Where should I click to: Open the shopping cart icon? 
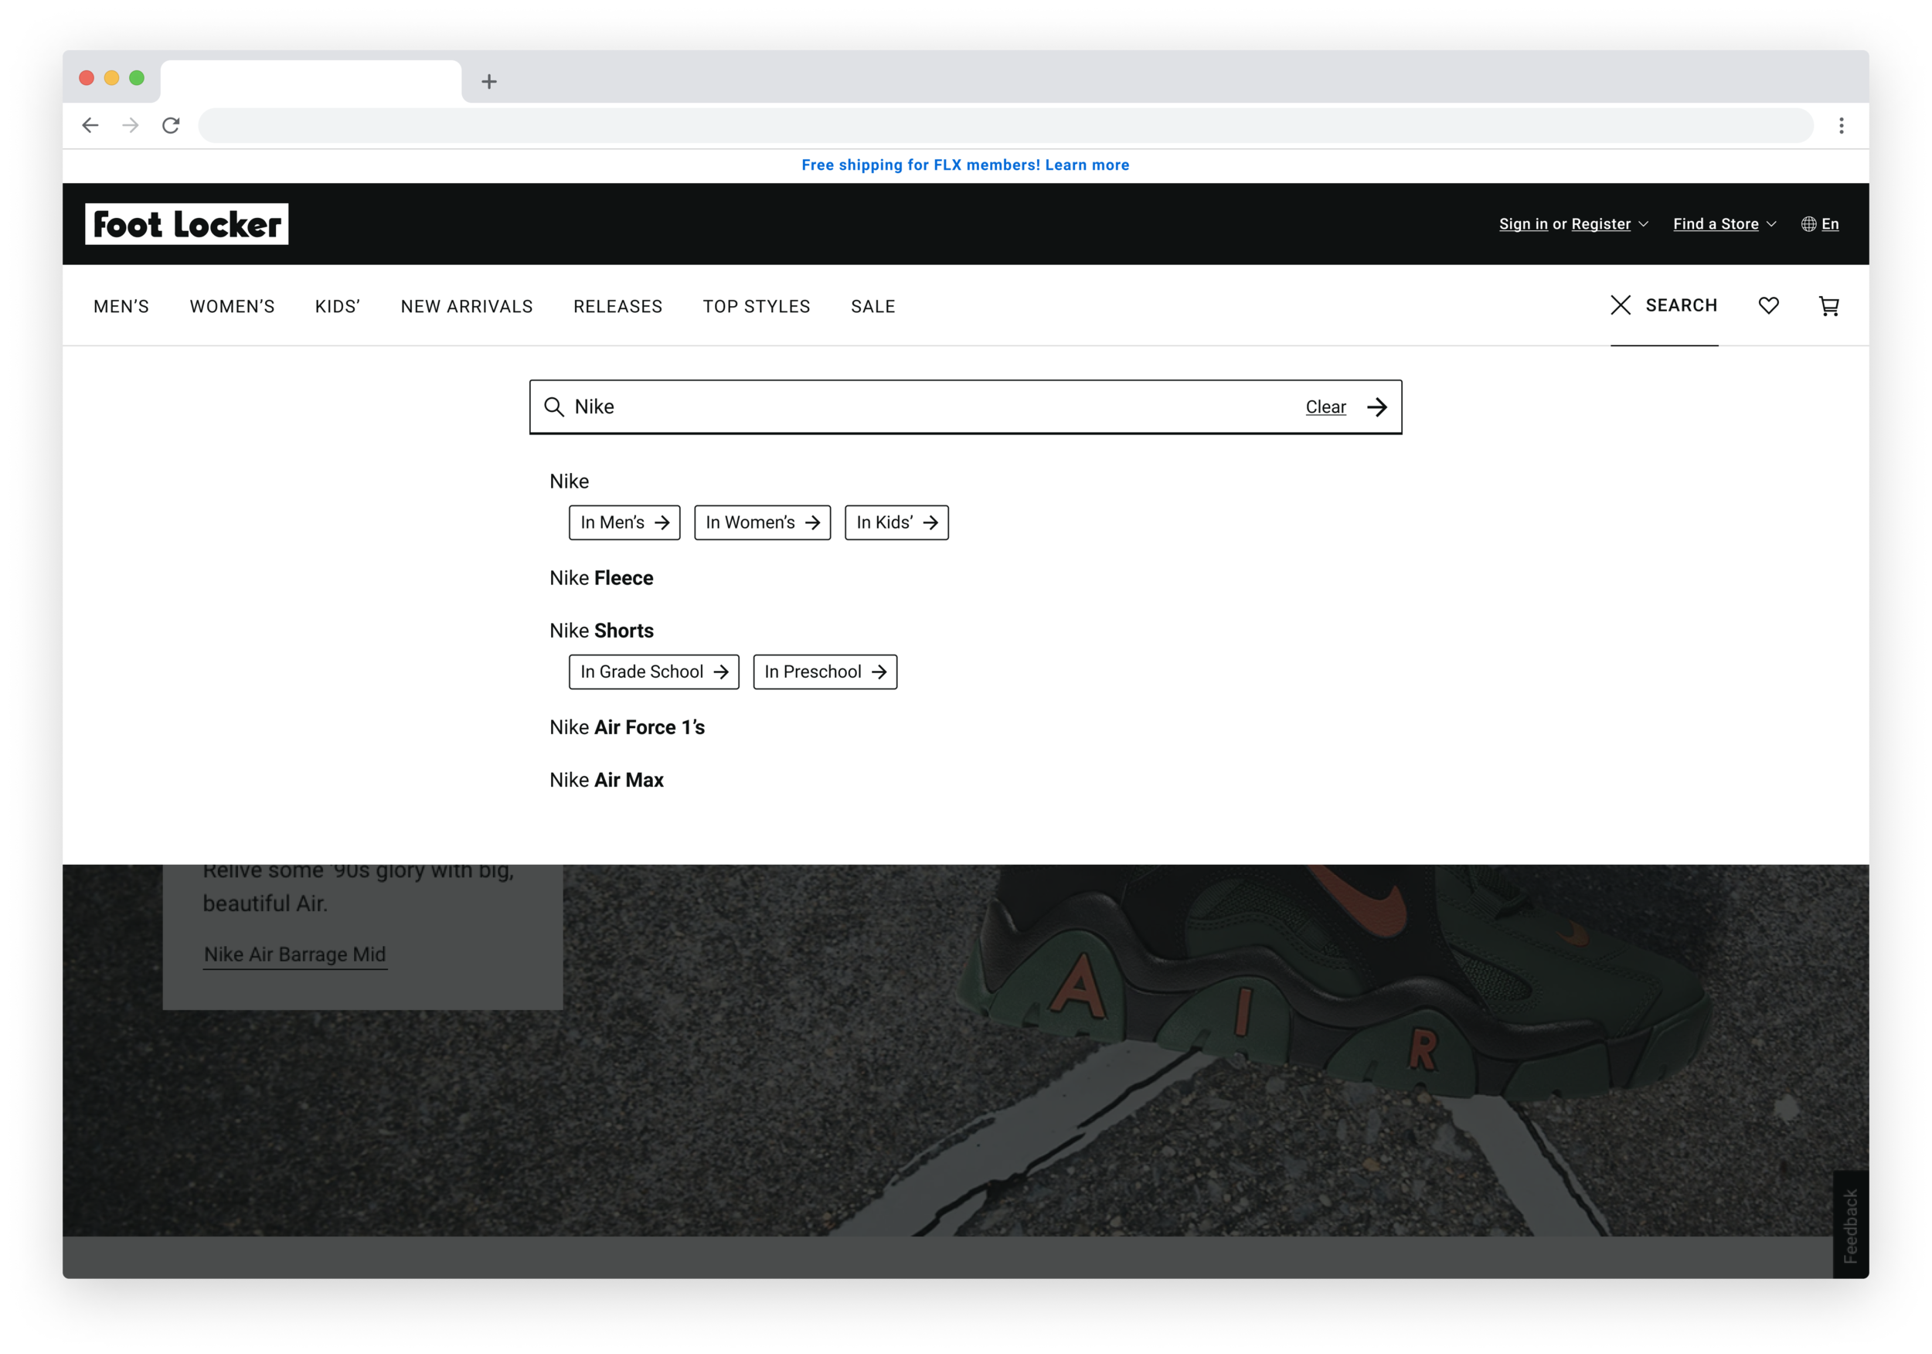click(1828, 306)
